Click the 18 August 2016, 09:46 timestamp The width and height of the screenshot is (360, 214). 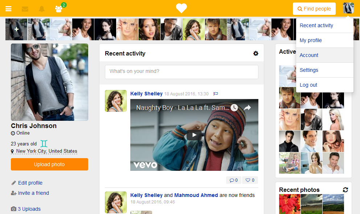(153, 202)
